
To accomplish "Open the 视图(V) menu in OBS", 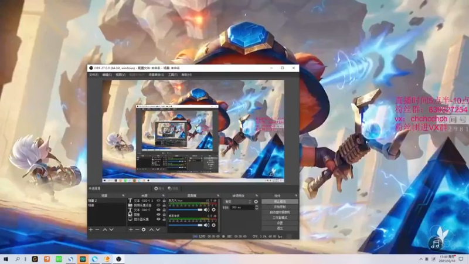I will click(121, 75).
